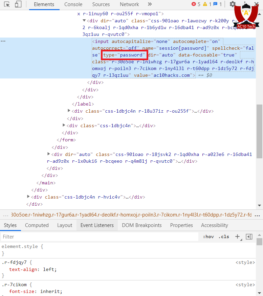Image resolution: width=263 pixels, height=296 pixels.
Task: Open the Accessibility pane tab
Action: [215, 225]
